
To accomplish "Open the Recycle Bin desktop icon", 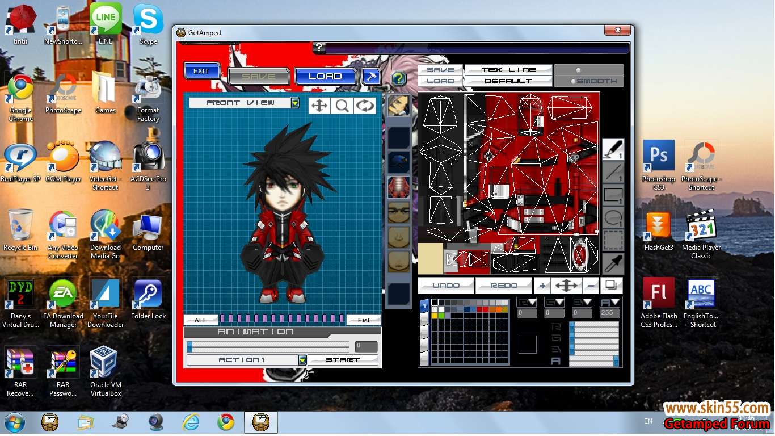I will pos(20,230).
